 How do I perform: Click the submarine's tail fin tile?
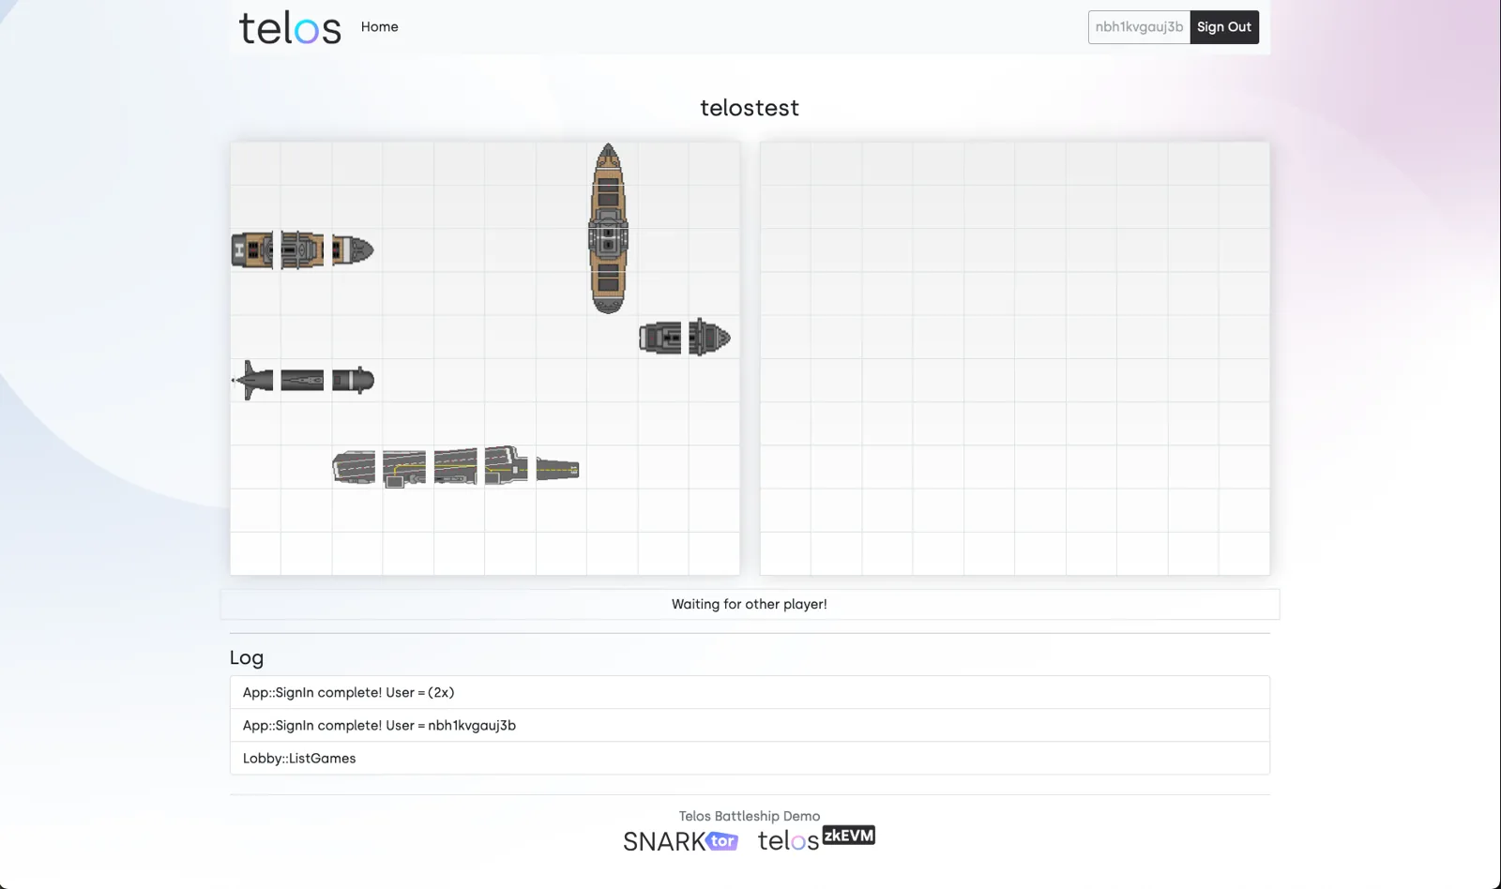[x=252, y=380]
